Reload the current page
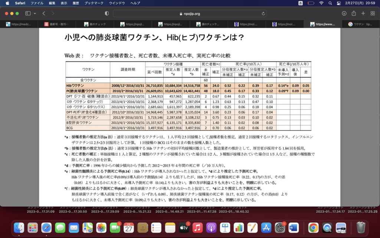 click(263, 13)
